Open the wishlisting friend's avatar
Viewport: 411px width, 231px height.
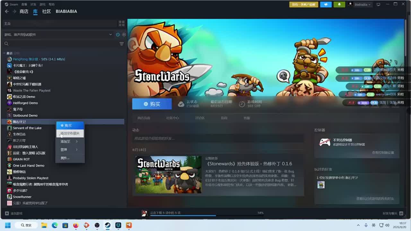(x=321, y=185)
